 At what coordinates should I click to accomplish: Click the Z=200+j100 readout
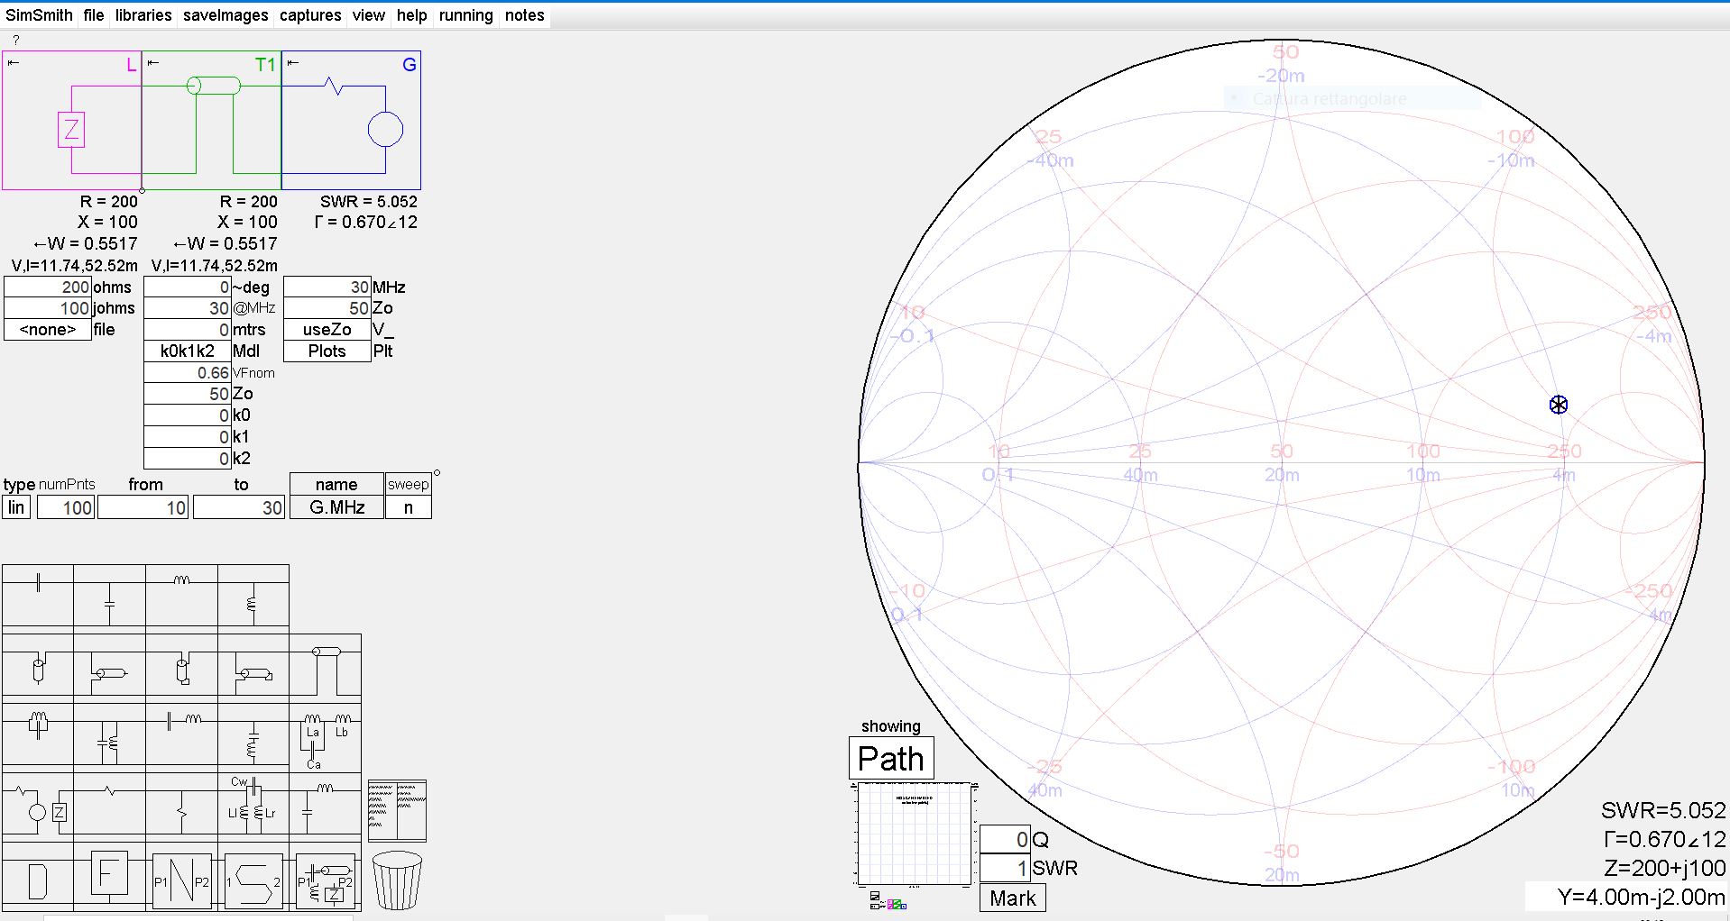click(1665, 868)
